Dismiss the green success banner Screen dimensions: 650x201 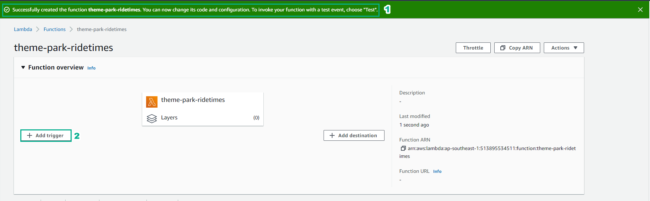click(x=640, y=10)
